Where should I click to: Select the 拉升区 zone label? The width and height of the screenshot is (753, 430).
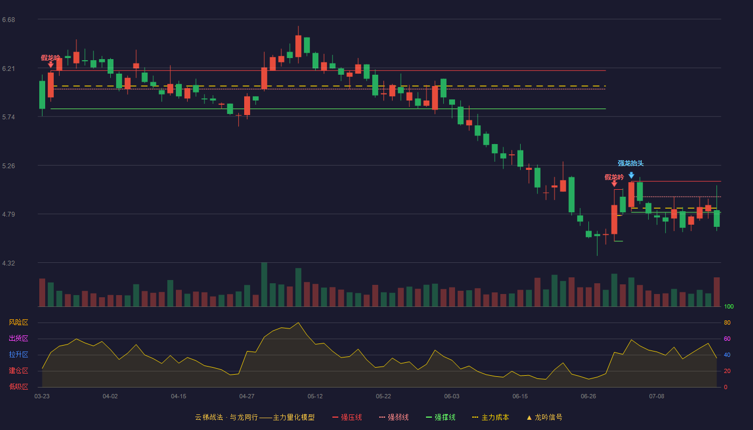point(18,355)
